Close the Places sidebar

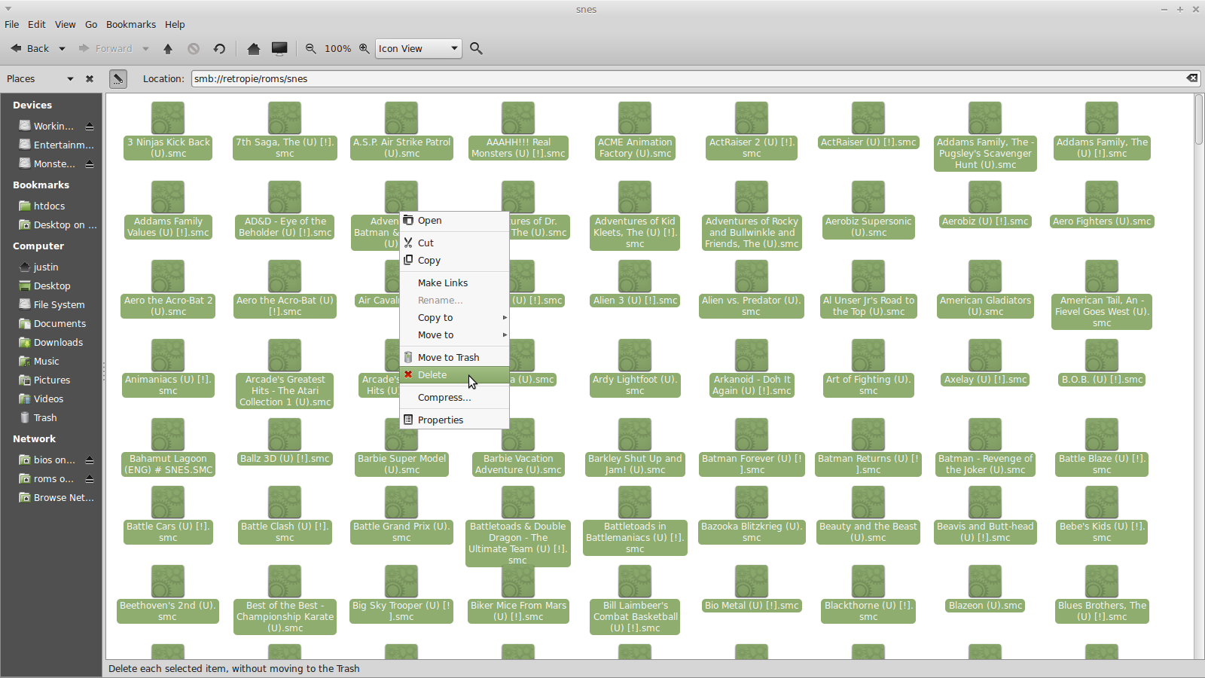[x=90, y=78]
